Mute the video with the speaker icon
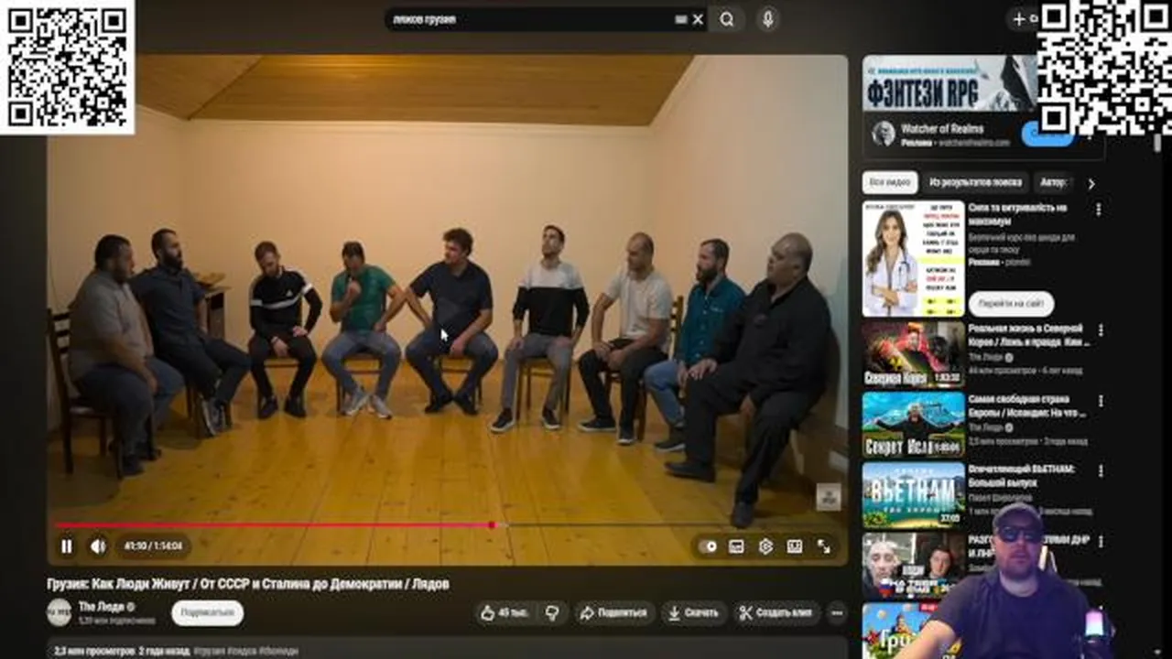 tap(98, 546)
